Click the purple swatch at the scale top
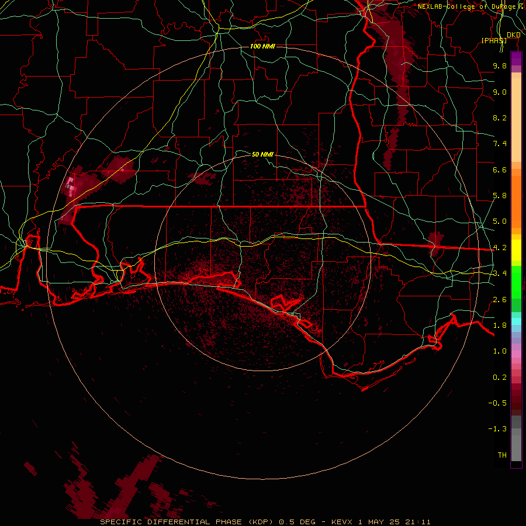This screenshot has height=526, width=526. 516,58
